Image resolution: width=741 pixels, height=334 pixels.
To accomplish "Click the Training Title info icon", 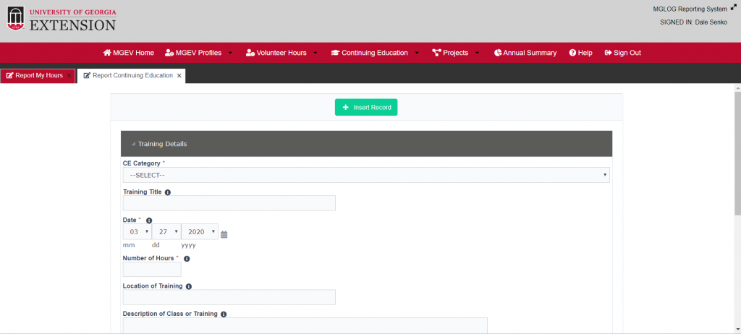I will coord(168,192).
